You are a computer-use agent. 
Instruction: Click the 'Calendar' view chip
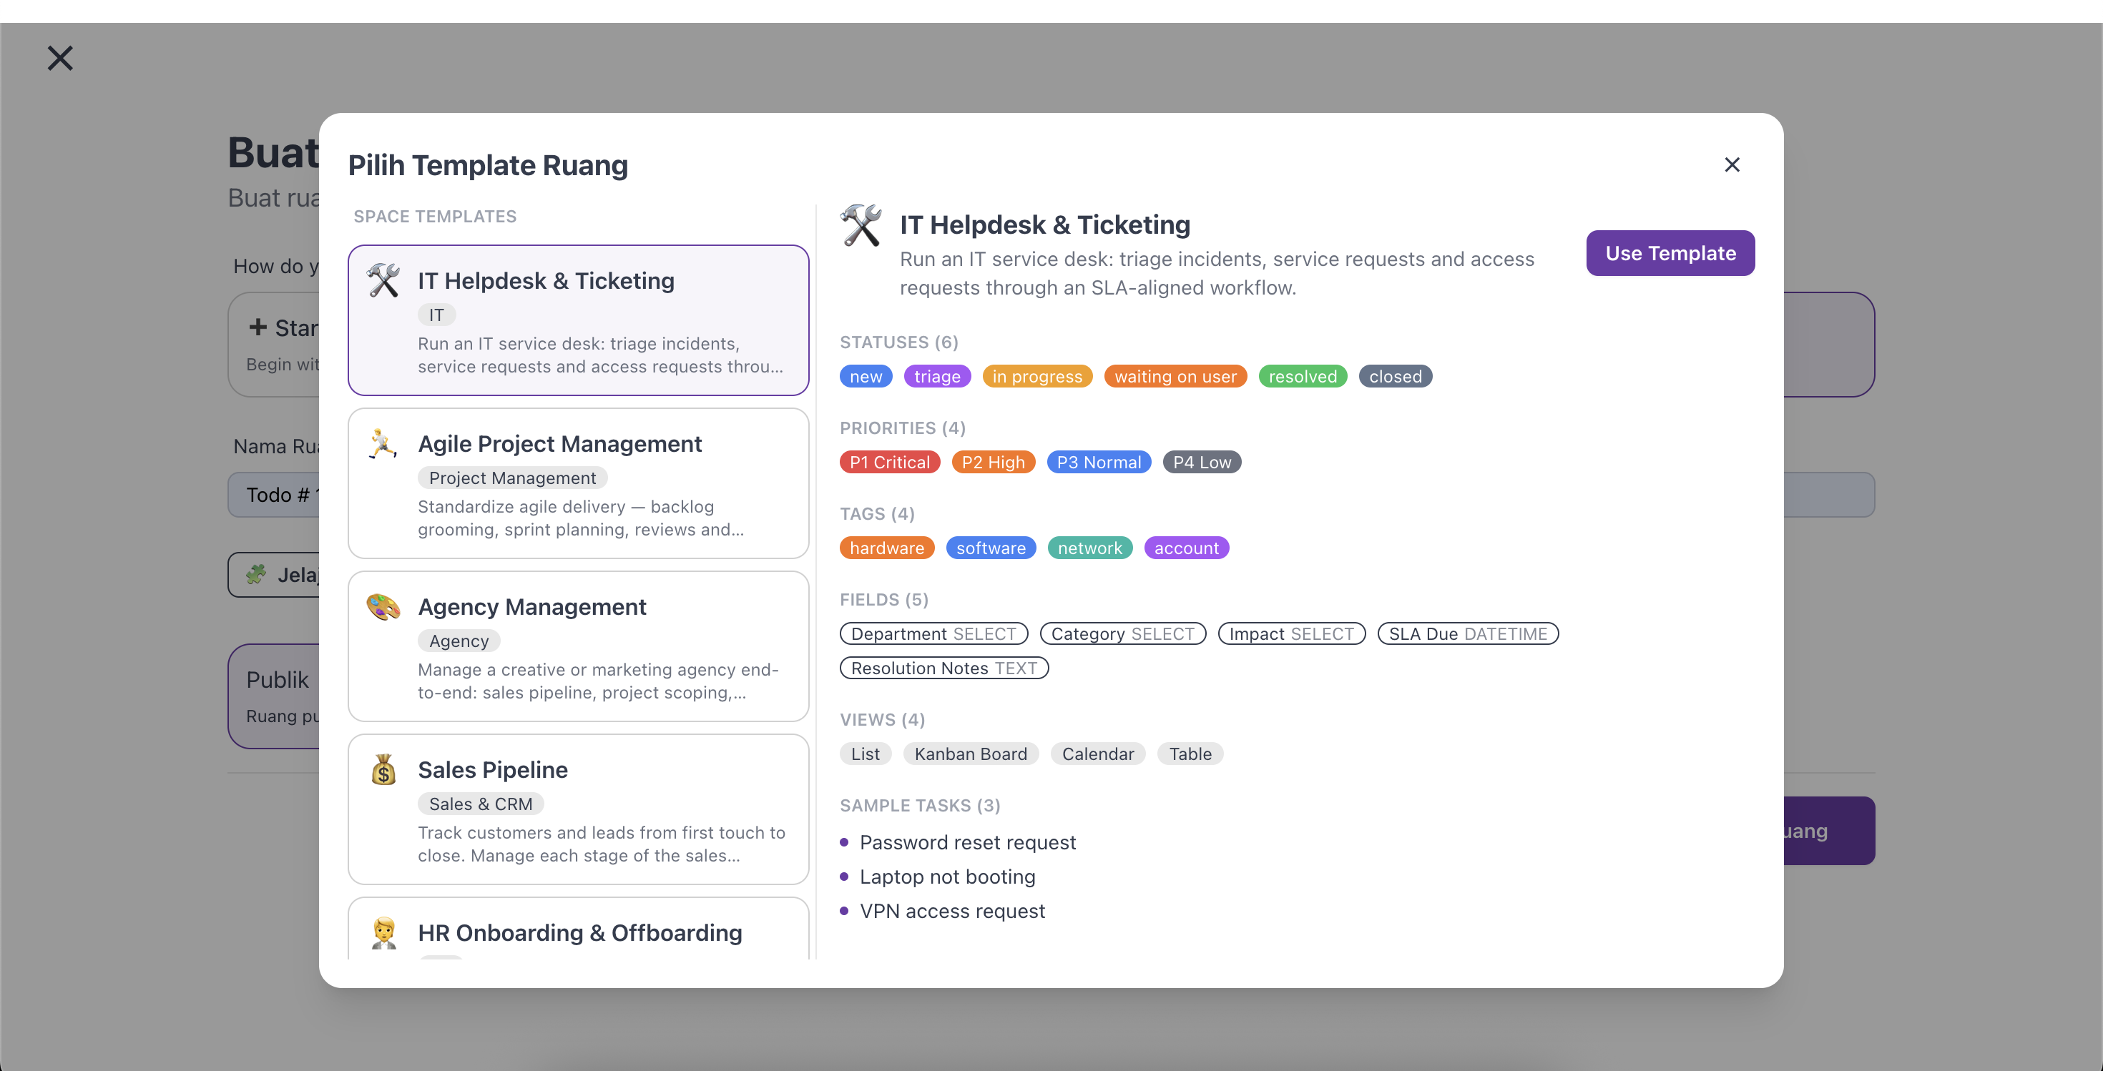[1098, 754]
